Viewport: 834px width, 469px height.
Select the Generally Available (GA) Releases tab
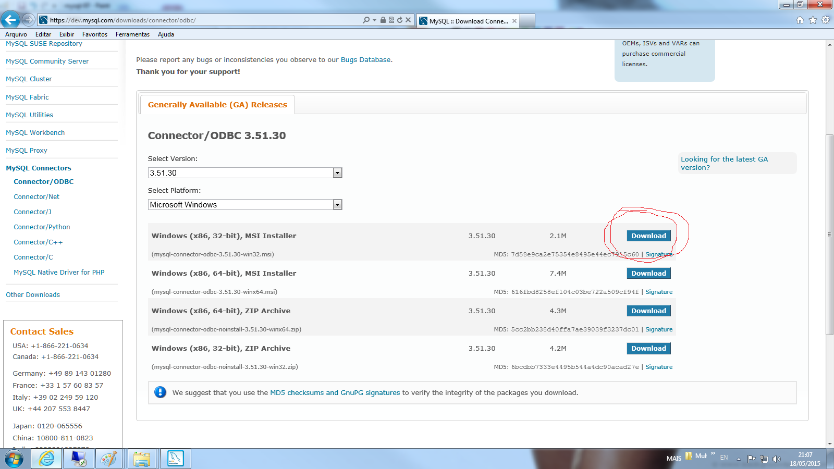217,105
